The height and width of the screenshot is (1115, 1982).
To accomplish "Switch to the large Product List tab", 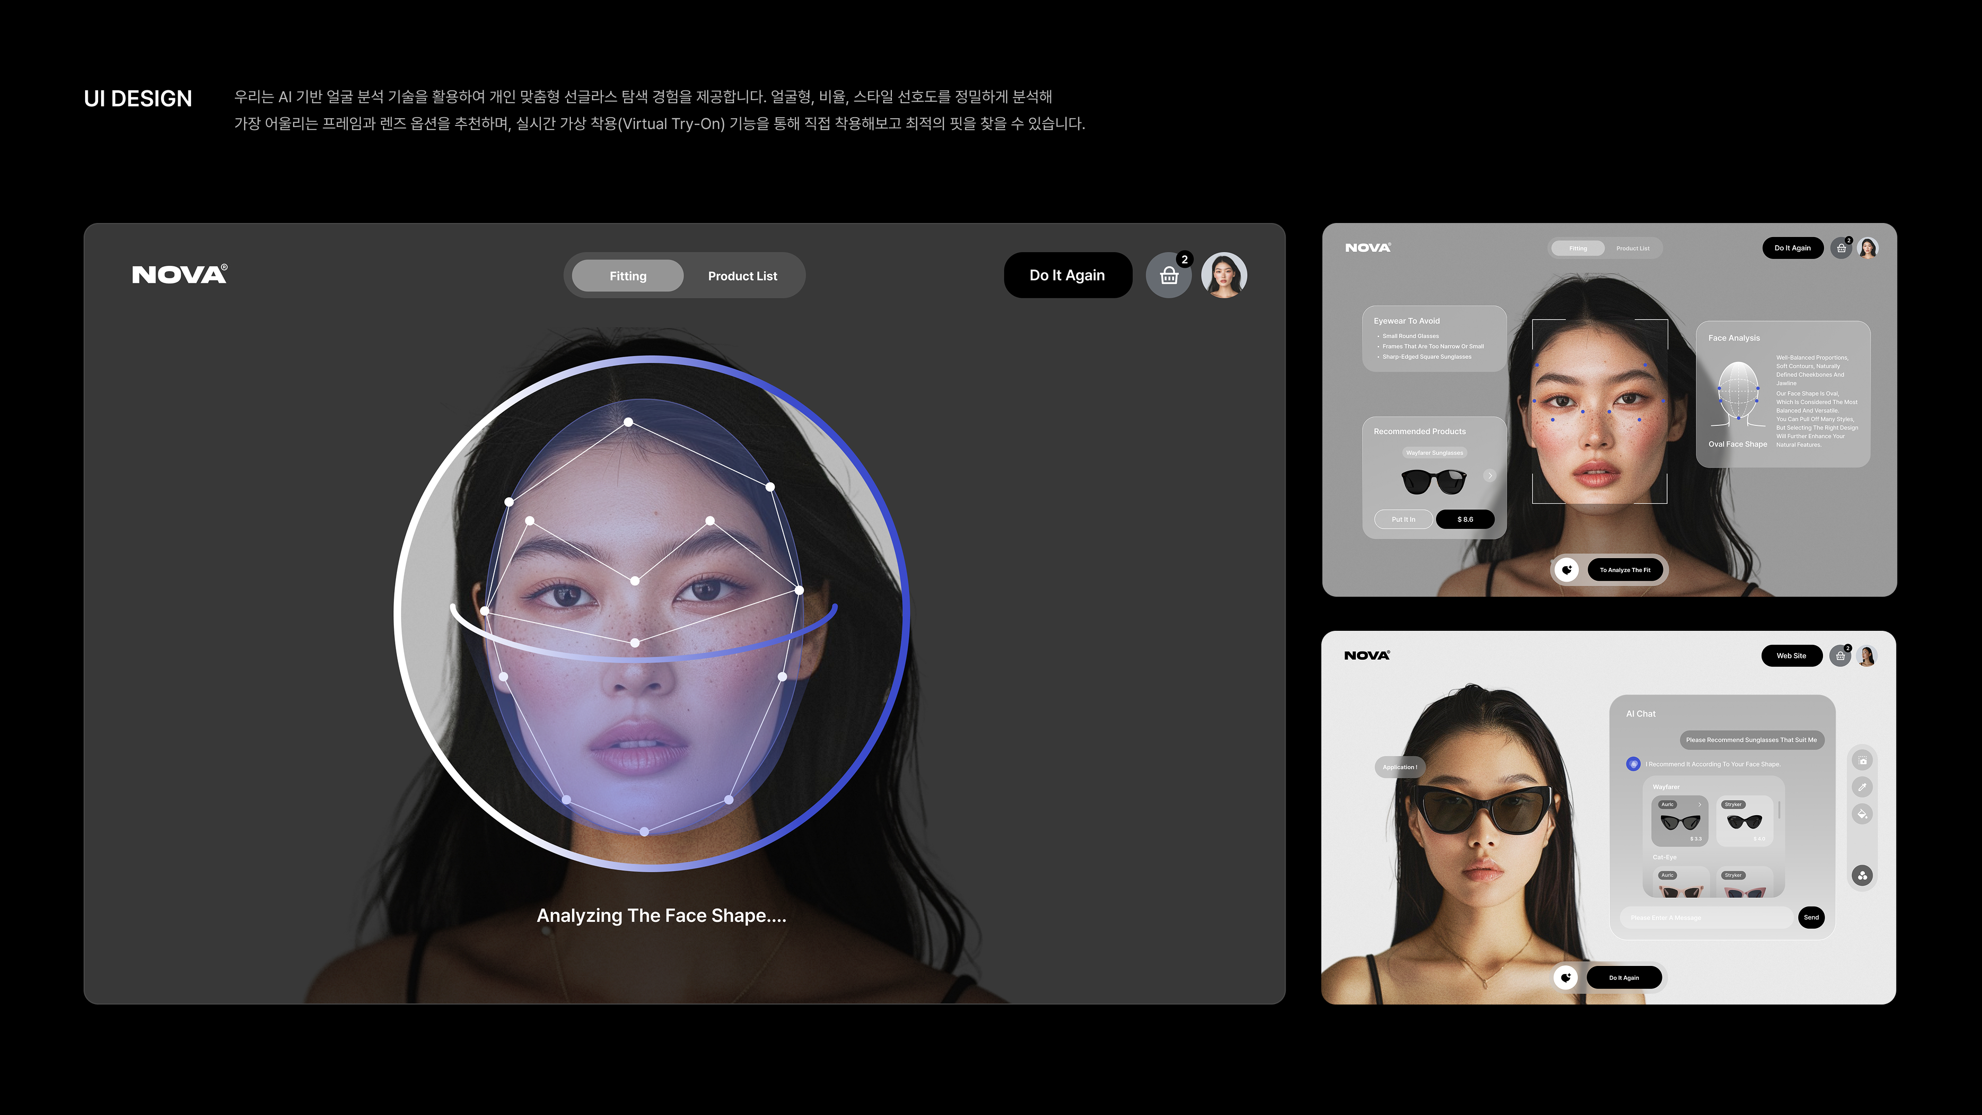I will click(743, 276).
